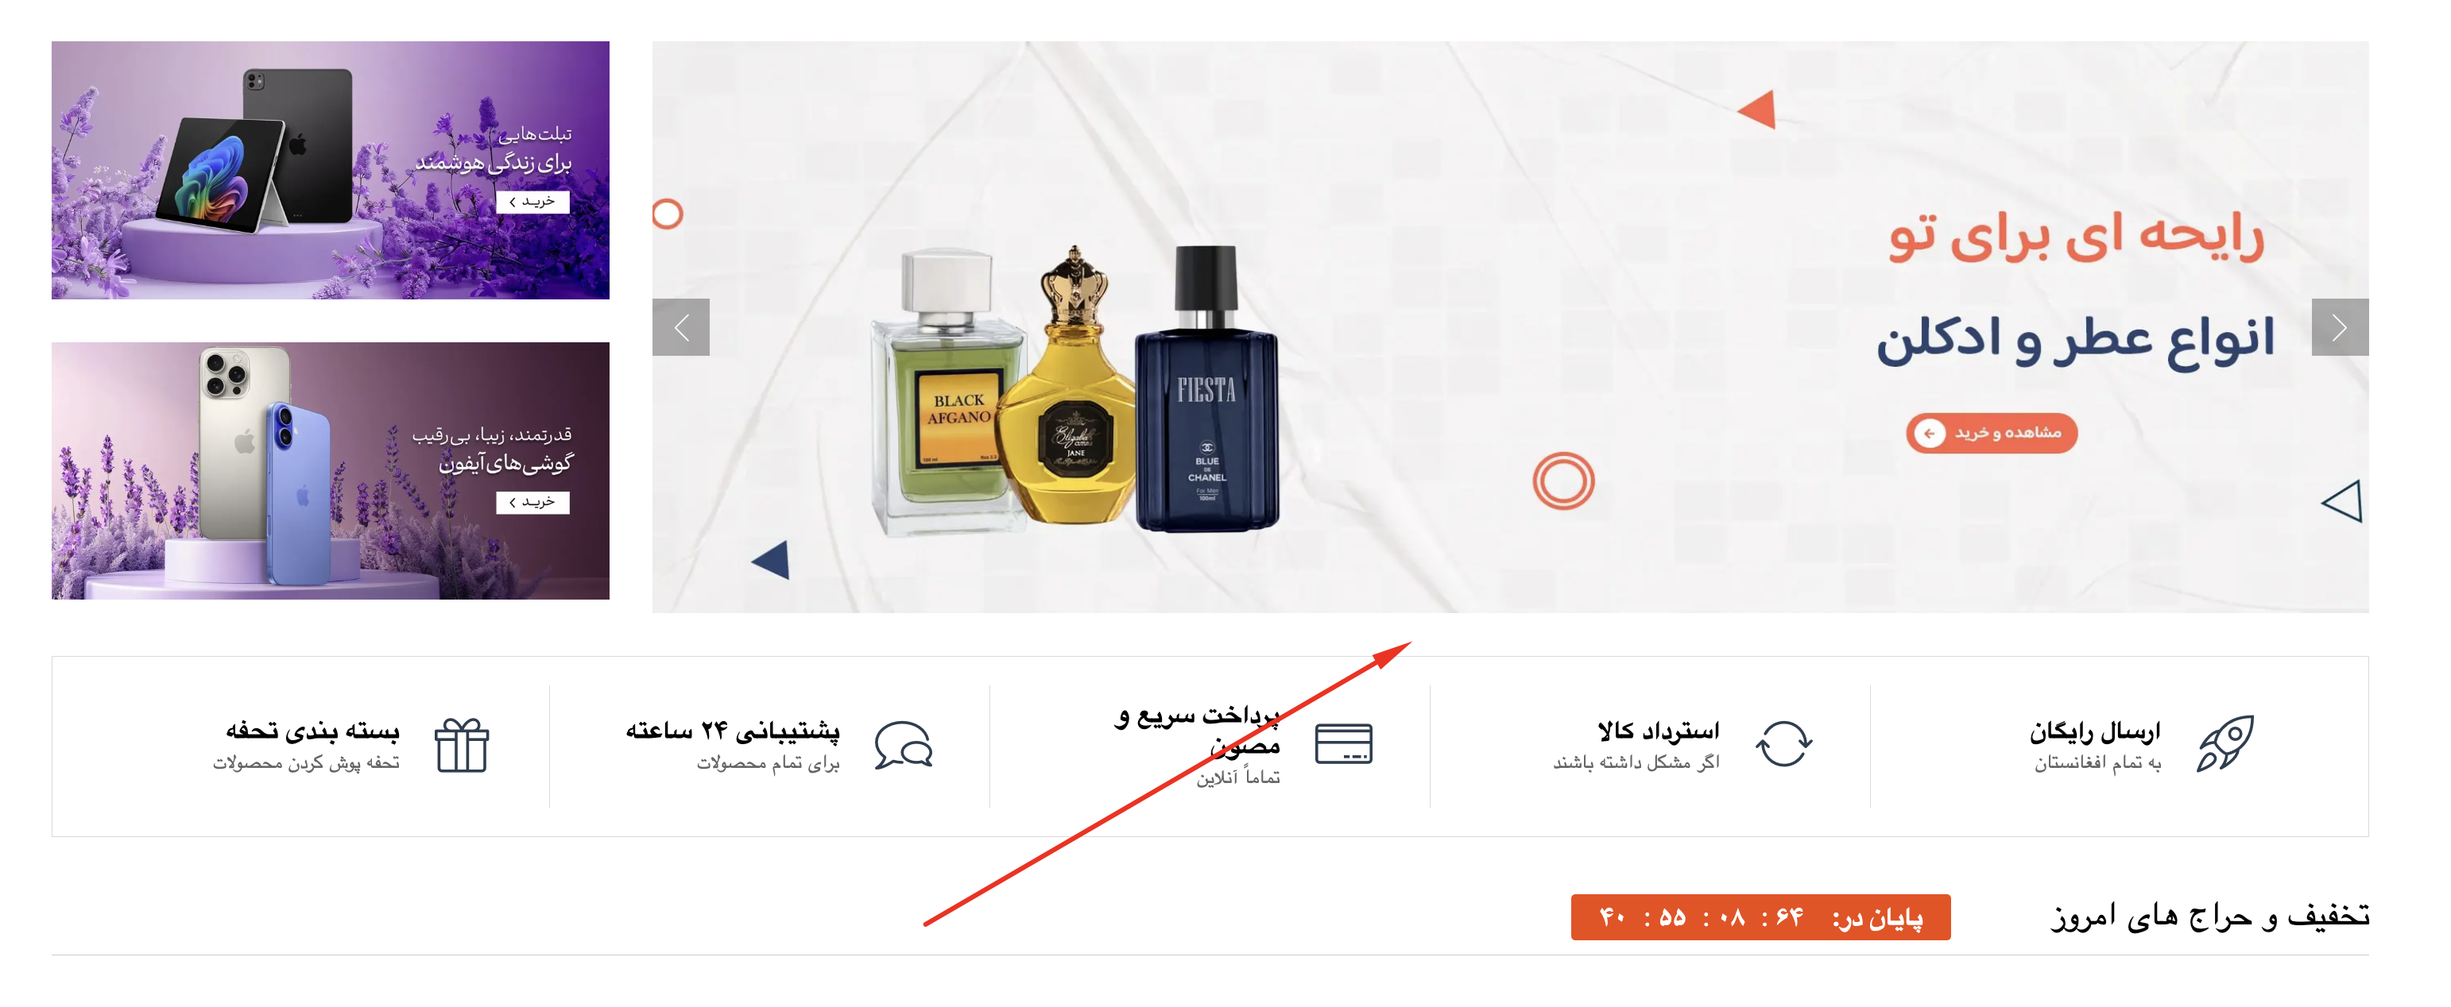Screen dimensions: 2451x1007
Task: Click the gift box packaging icon
Action: (463, 745)
